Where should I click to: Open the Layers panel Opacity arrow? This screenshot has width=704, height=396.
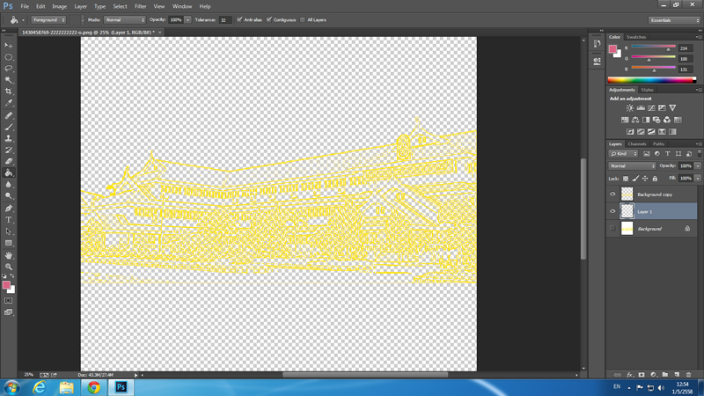(x=698, y=166)
